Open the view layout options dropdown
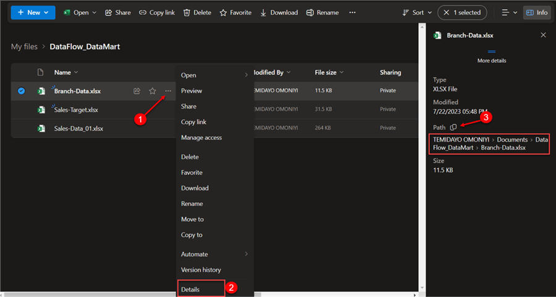 pyautogui.click(x=509, y=12)
